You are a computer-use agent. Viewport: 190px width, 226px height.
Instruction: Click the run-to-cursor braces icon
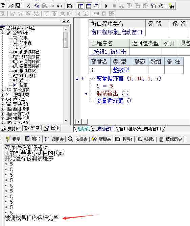coord(153,6)
